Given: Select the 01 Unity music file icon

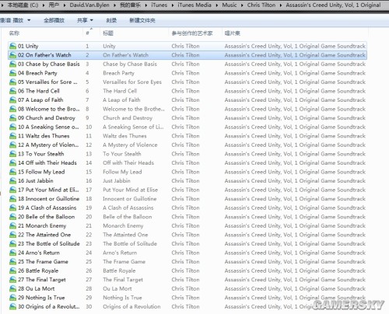Looking at the screenshot, I should pyautogui.click(x=12, y=47).
